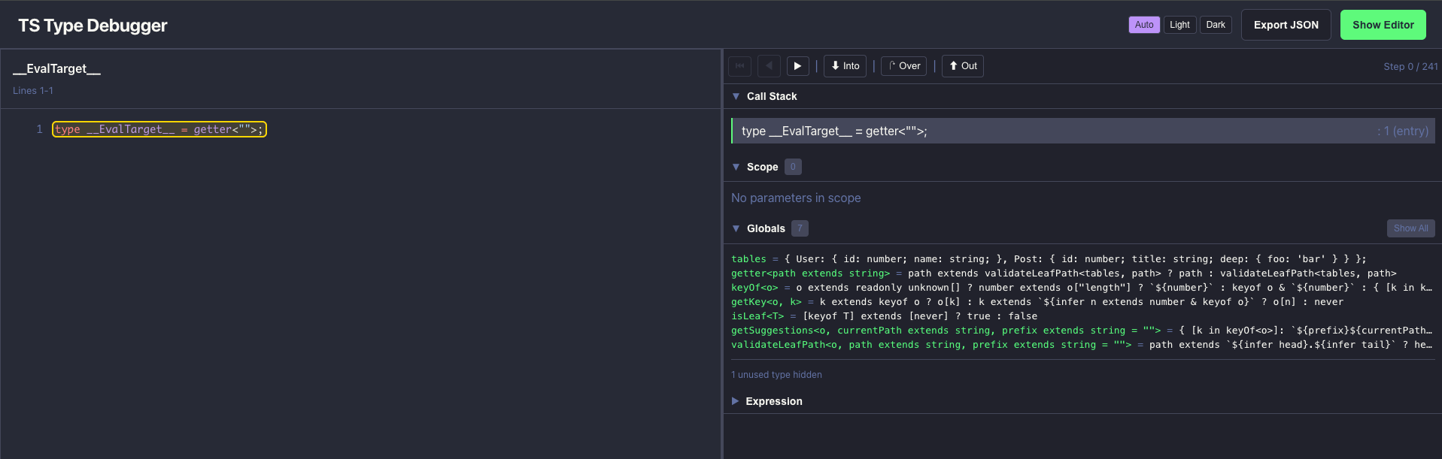Click line number 1 in gutter
The image size is (1442, 459).
click(39, 129)
